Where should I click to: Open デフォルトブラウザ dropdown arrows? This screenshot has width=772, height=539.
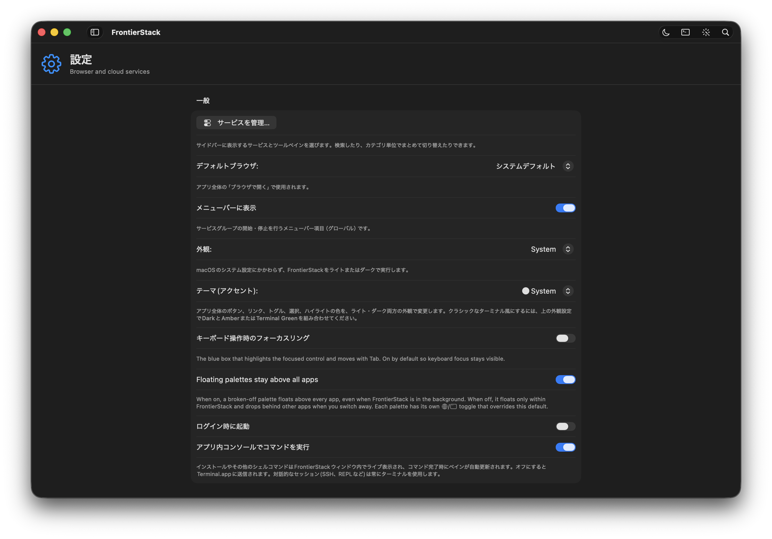[568, 166]
